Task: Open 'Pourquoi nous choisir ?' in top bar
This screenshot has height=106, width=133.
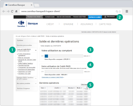Action: pyautogui.click(x=34, y=17)
